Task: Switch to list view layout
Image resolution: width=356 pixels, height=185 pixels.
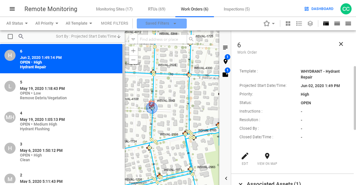Action: pos(299,23)
